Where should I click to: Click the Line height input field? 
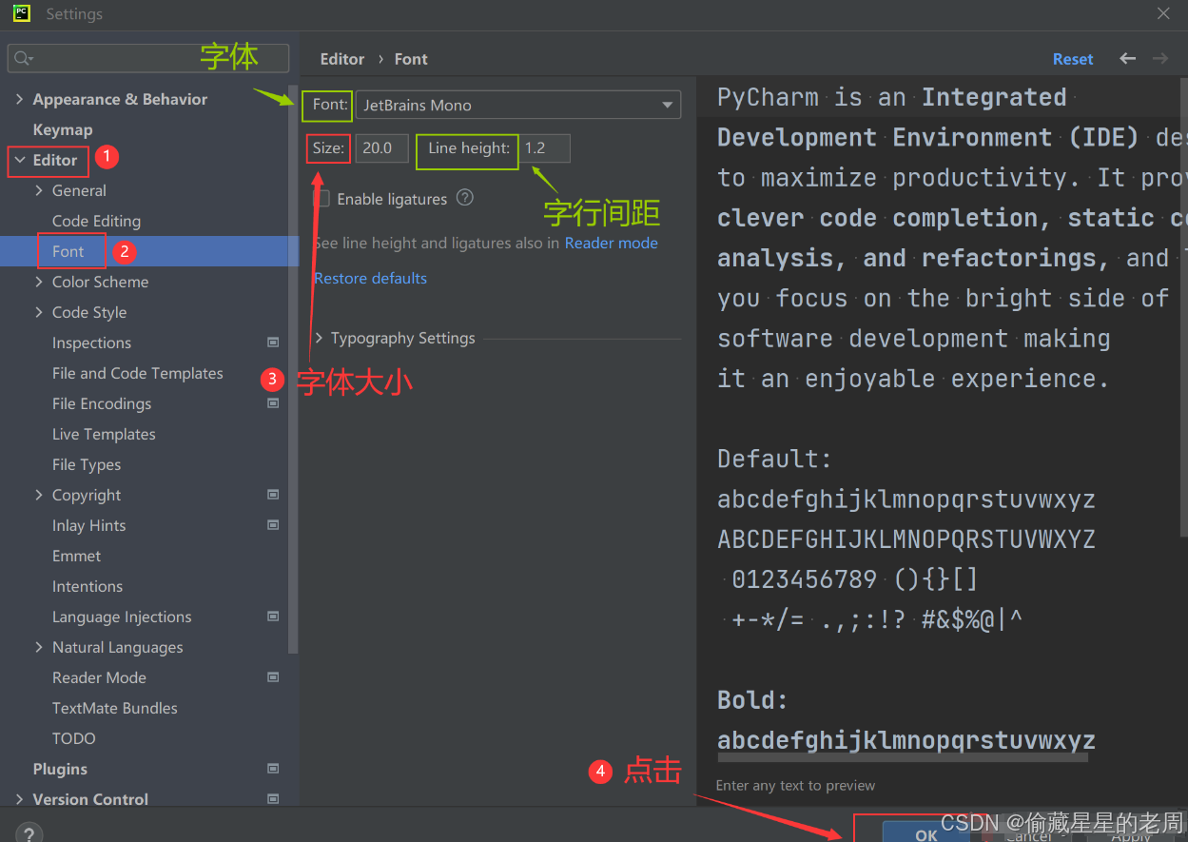(x=544, y=148)
